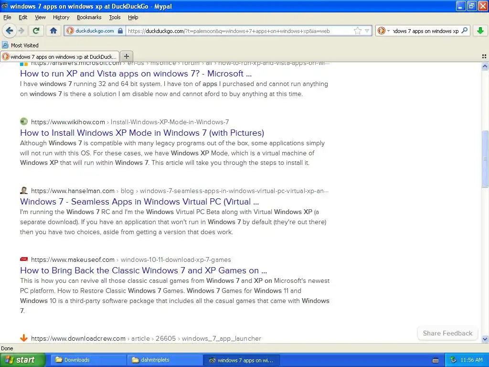
Task: Click the Back navigation arrow
Action: pyautogui.click(x=10, y=31)
